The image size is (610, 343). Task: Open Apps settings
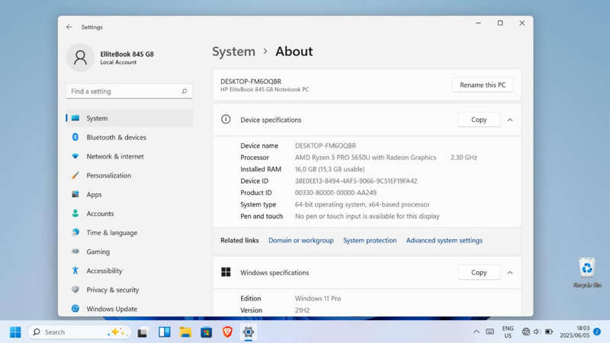click(129, 194)
